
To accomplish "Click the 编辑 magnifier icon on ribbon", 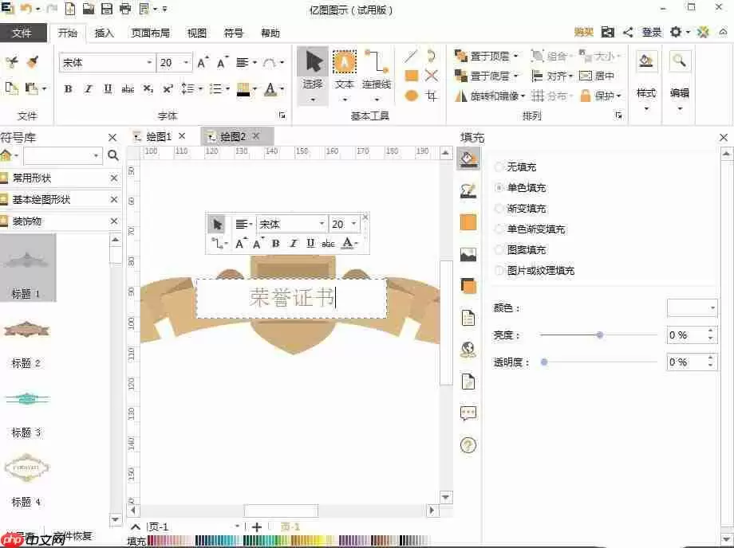I will 679,61.
